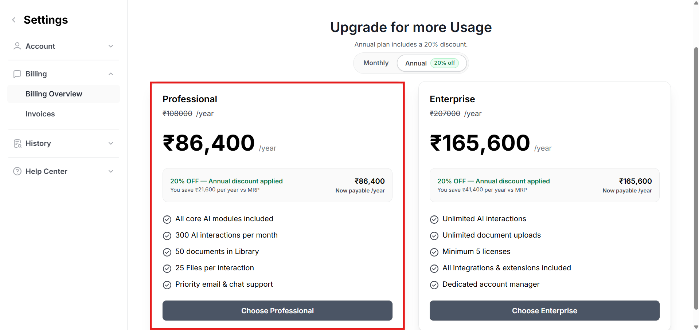Select the Annual billing option
Screen dimensions: 699x330
point(416,63)
